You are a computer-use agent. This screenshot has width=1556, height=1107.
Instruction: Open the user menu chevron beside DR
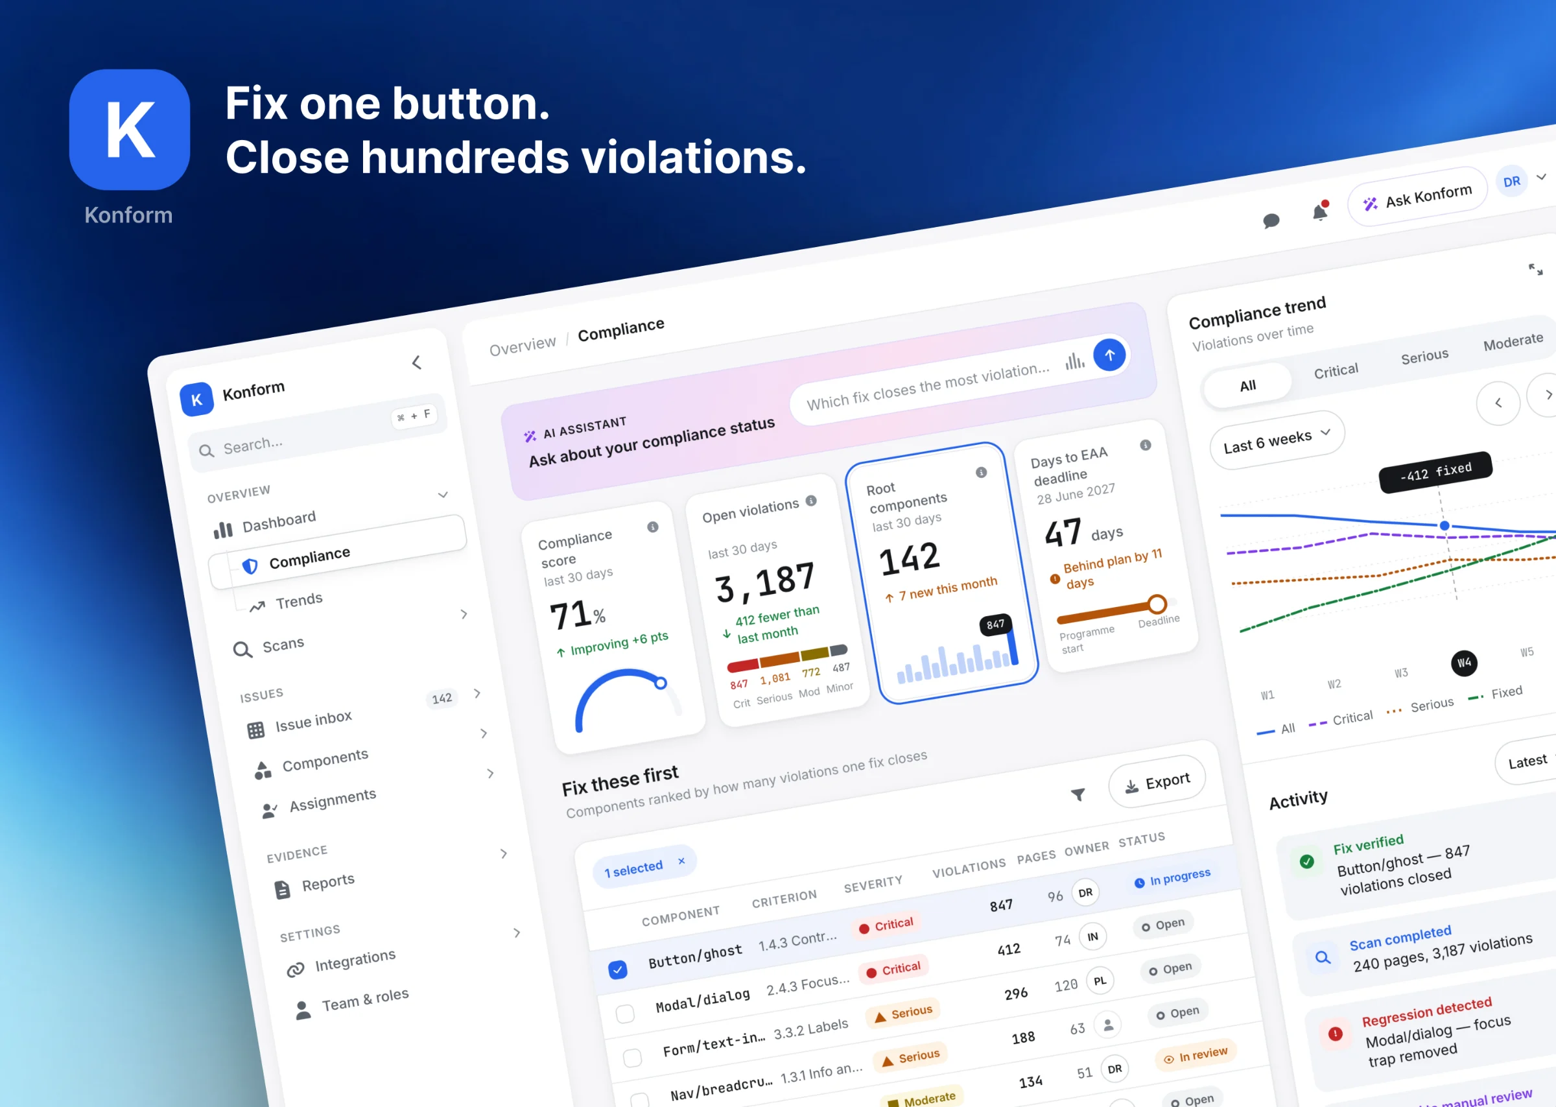tap(1541, 176)
